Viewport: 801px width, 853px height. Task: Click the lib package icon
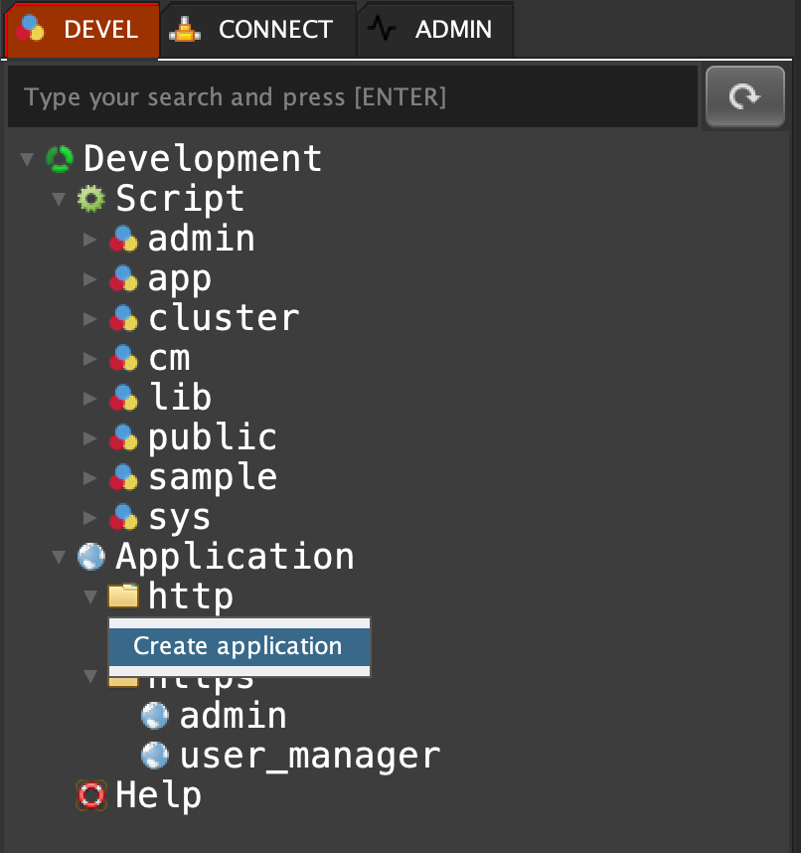pos(123,398)
